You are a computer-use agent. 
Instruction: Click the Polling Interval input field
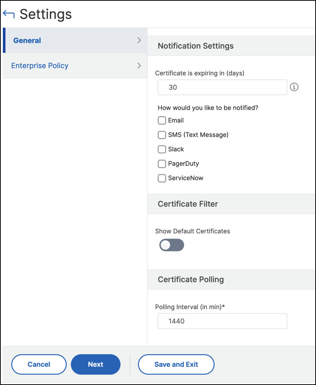222,321
